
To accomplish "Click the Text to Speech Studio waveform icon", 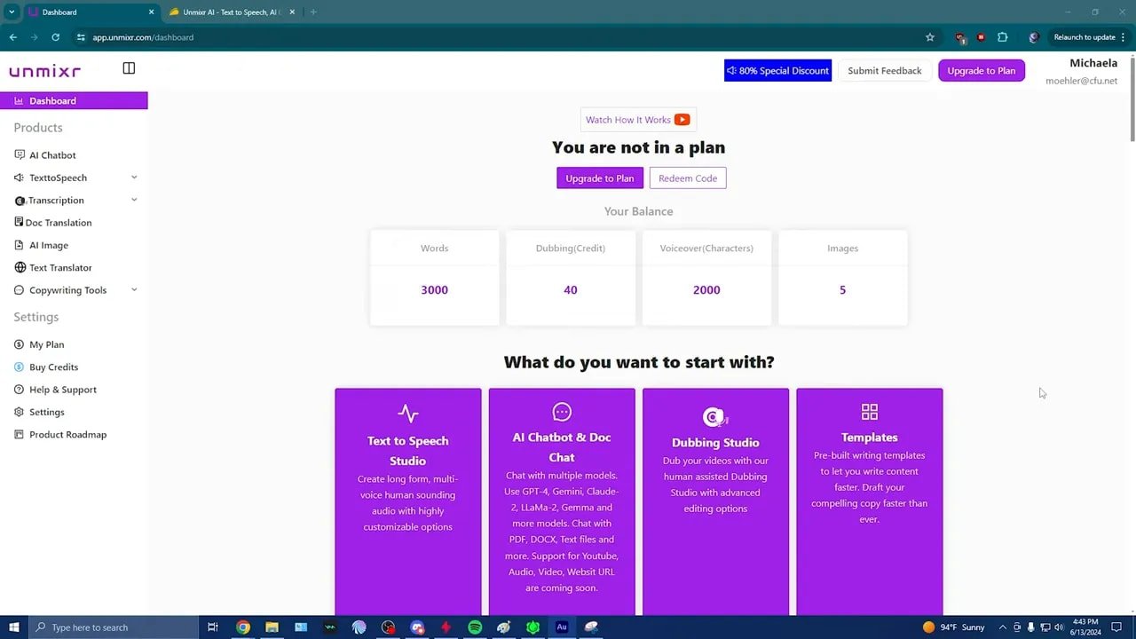I will click(407, 412).
